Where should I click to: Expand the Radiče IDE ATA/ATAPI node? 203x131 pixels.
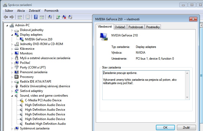(12, 82)
